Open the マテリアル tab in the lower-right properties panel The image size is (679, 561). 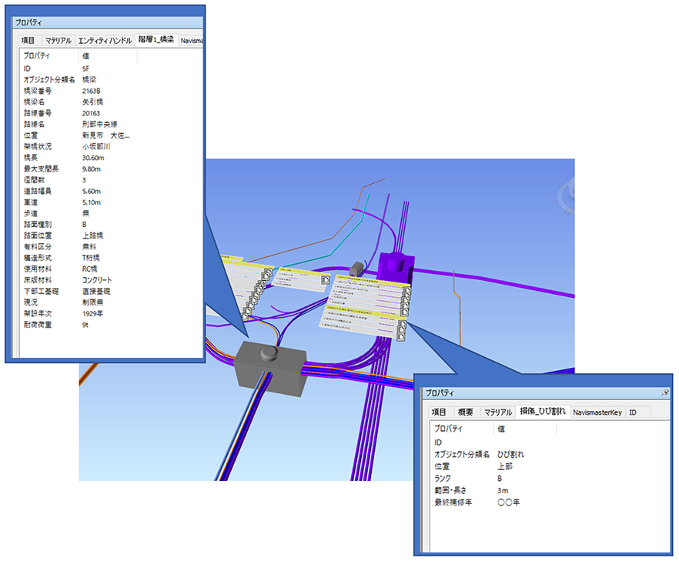498,412
